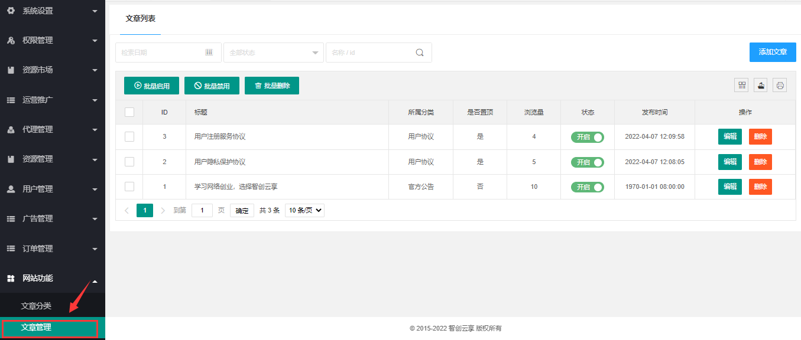Click the print table icon
The image size is (801, 340).
780,85
